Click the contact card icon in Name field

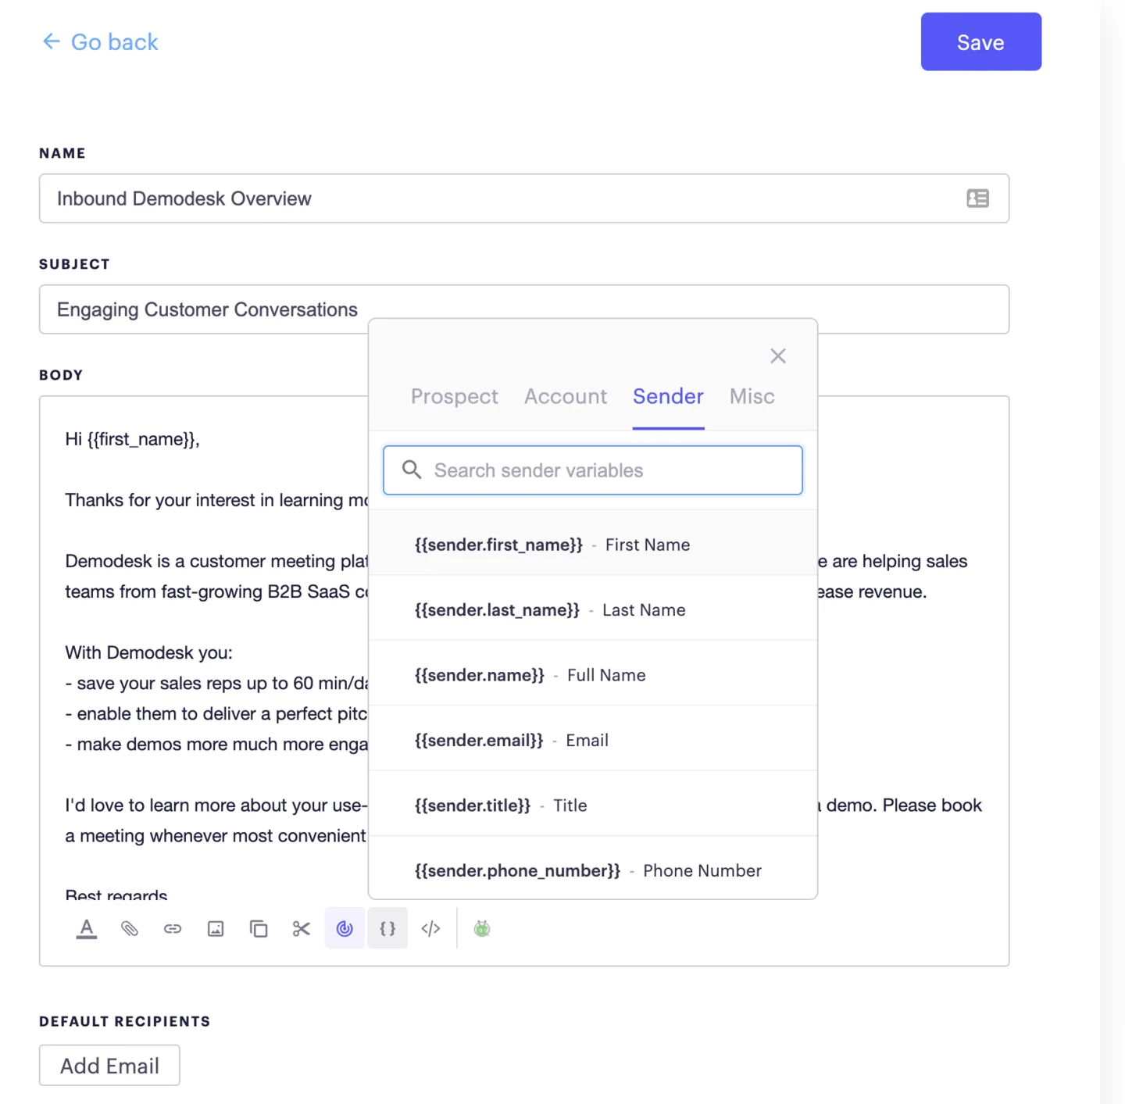tap(977, 198)
